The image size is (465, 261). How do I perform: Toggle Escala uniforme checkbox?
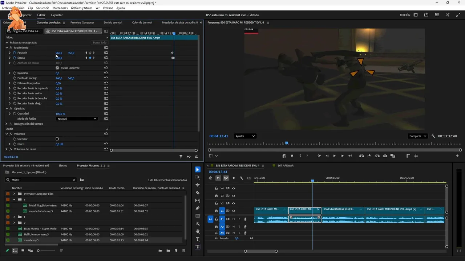pos(57,68)
